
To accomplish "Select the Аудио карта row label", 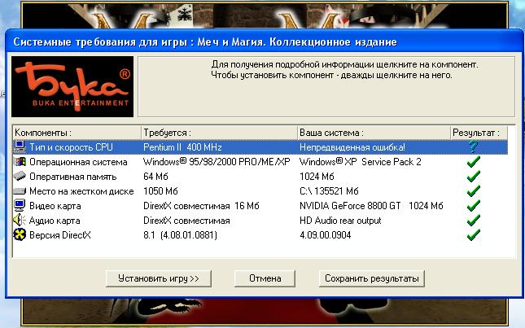I will [x=55, y=221].
